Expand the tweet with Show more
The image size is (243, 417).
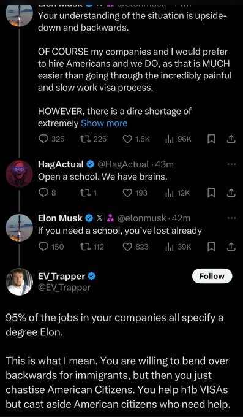104,123
